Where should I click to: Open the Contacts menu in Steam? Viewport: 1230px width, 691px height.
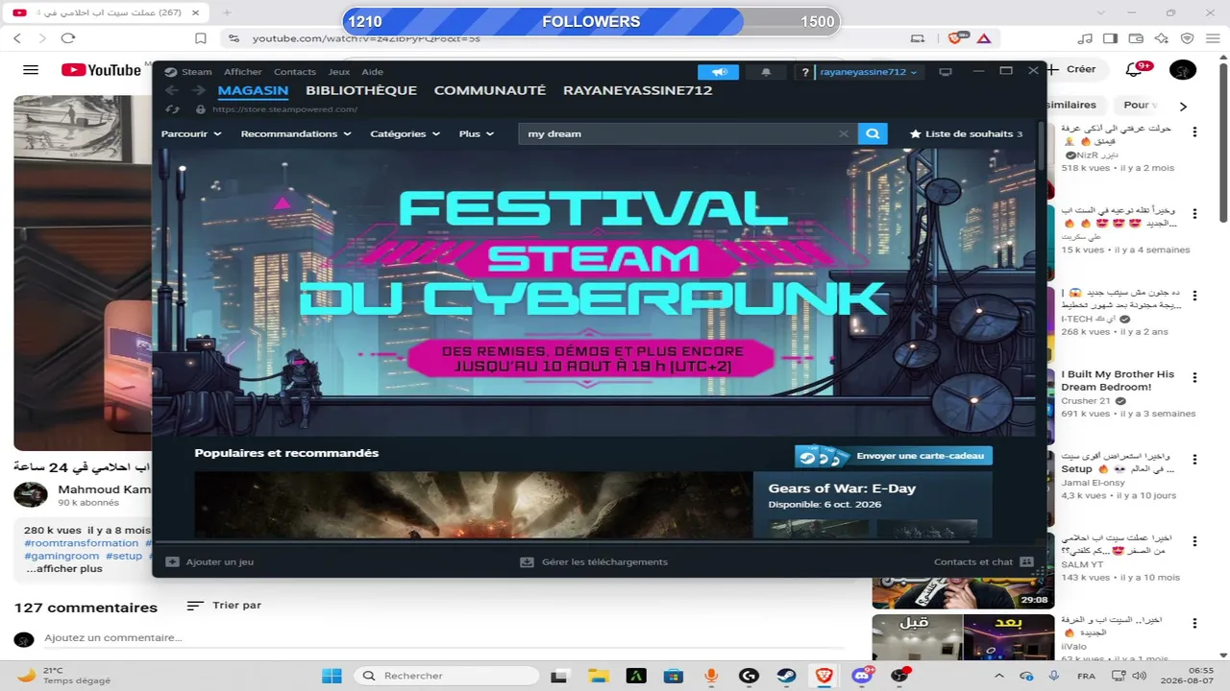pyautogui.click(x=295, y=72)
